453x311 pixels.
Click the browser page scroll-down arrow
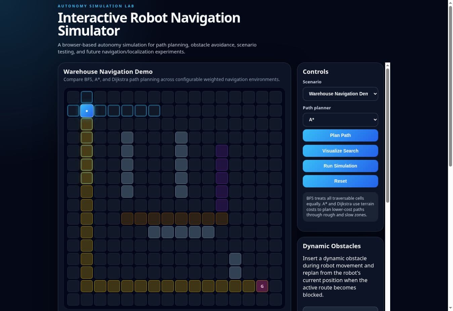(x=450, y=308)
